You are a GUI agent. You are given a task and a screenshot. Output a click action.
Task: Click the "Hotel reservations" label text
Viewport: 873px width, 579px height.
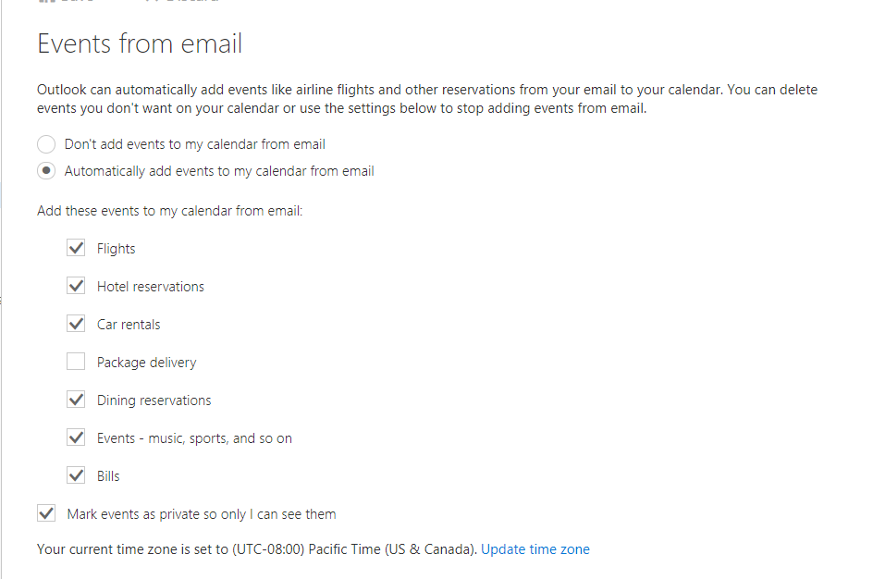pyautogui.click(x=151, y=287)
